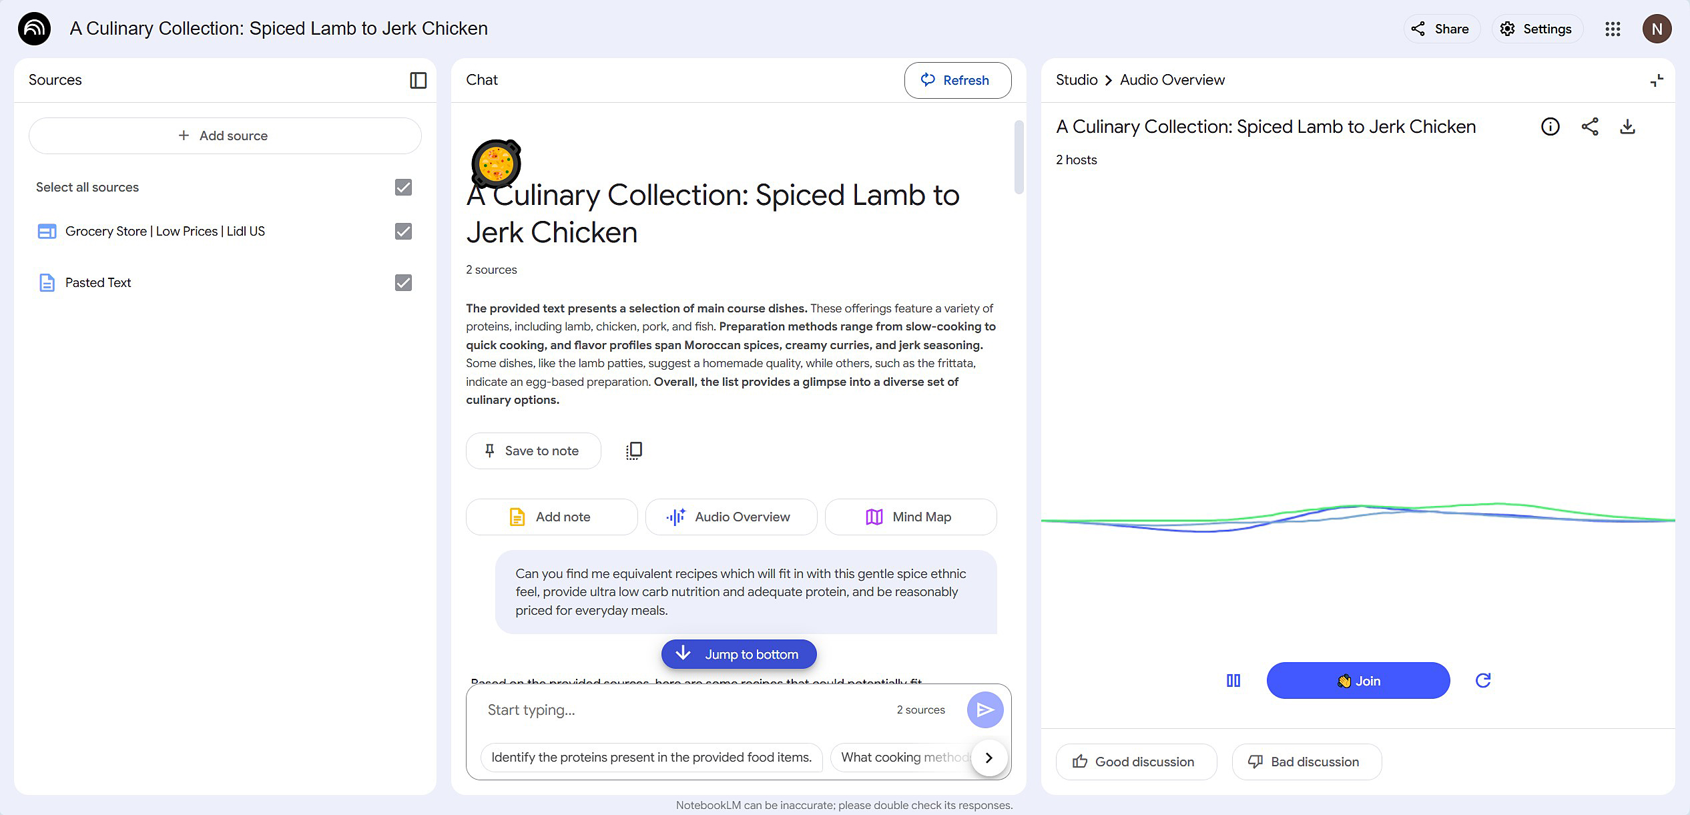Regenerate the interactive audio with reload icon
This screenshot has height=815, width=1690.
(1482, 680)
